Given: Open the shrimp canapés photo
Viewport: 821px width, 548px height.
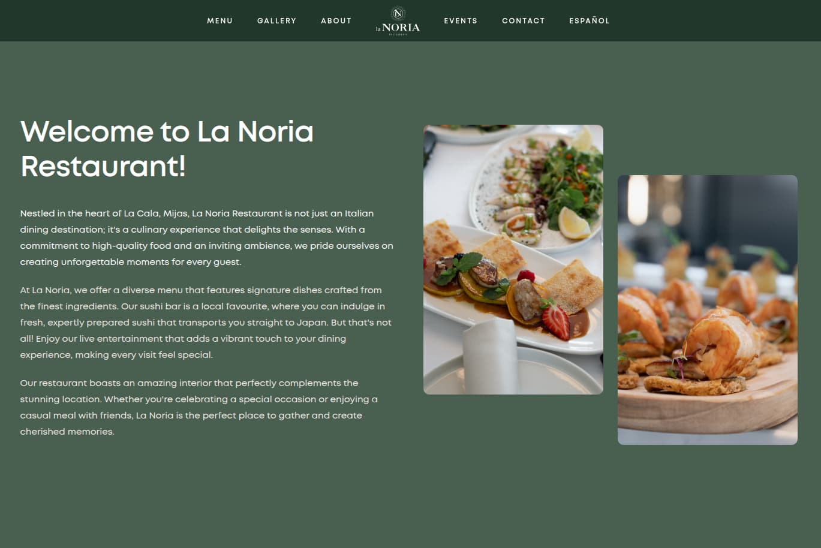Looking at the screenshot, I should [708, 310].
